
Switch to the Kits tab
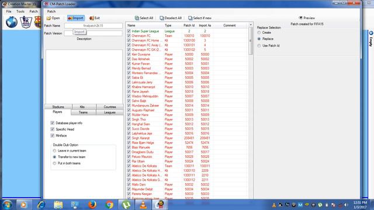(x=82, y=107)
